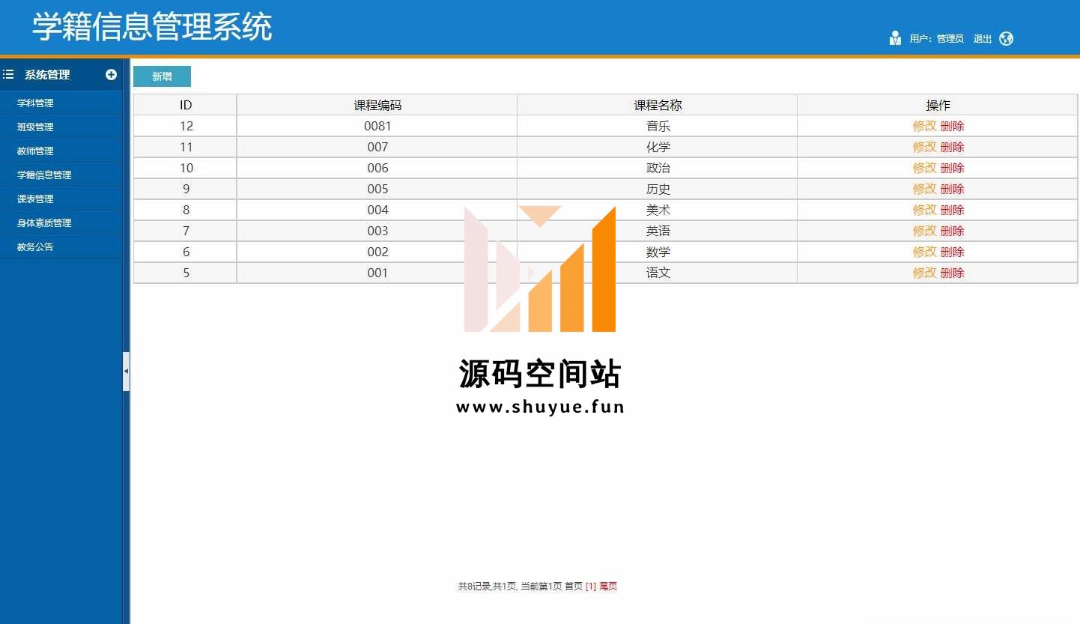Image resolution: width=1080 pixels, height=624 pixels.
Task: Click course code 0081
Action: [x=377, y=126]
